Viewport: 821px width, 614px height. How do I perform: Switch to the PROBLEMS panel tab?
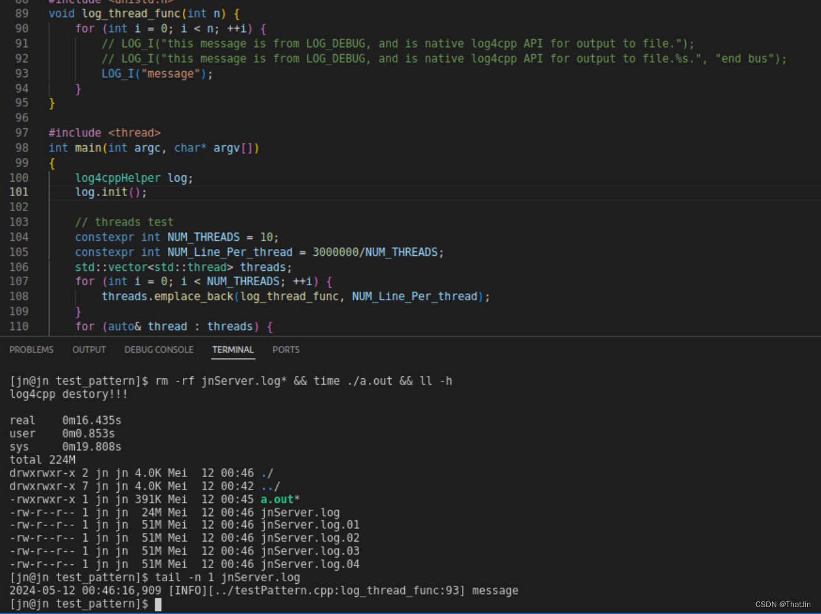pos(31,349)
